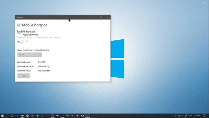
Task: Launch the red Opera icon on taskbar
Action: pyautogui.click(x=47, y=116)
